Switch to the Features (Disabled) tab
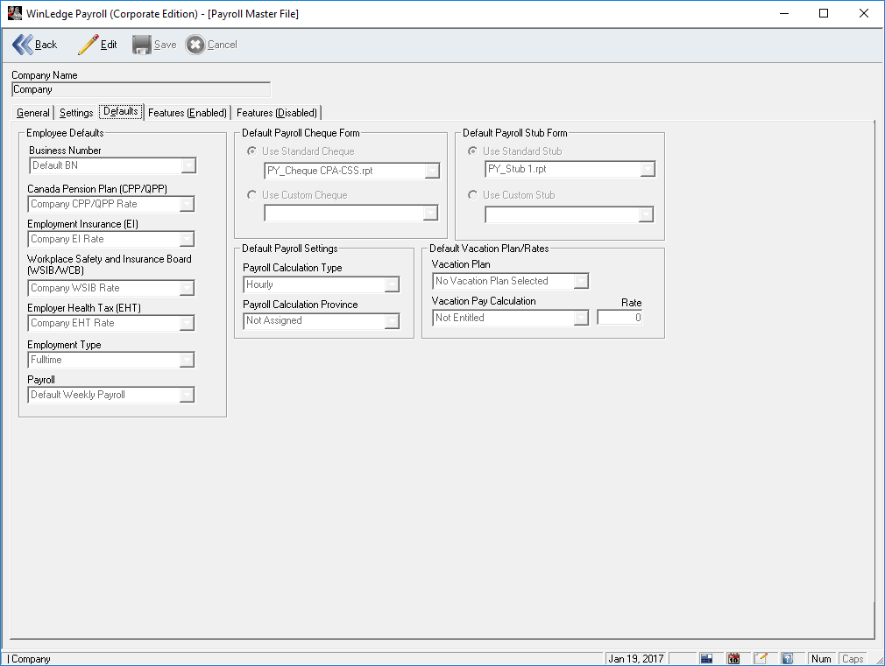 277,113
